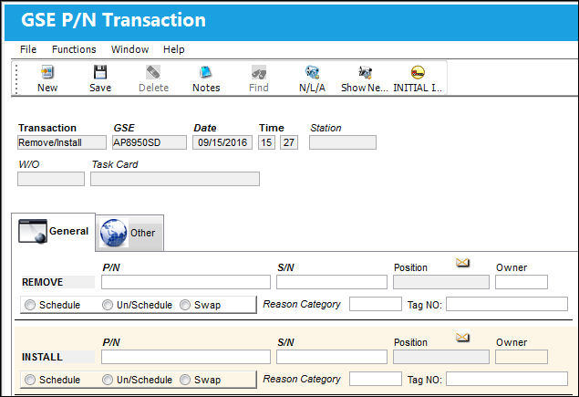Click the Find binoculars icon

(258, 72)
